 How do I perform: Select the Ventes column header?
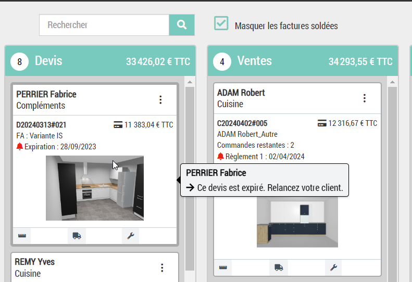pyautogui.click(x=254, y=61)
